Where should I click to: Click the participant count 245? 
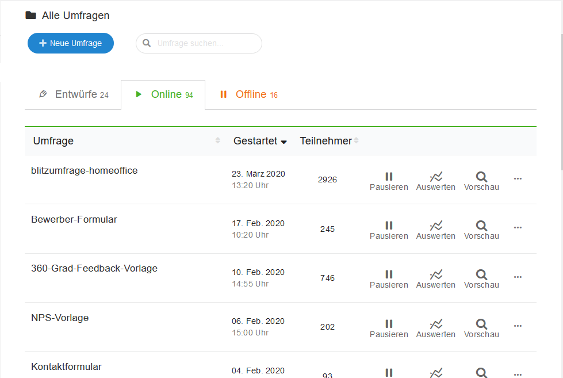pyautogui.click(x=327, y=229)
